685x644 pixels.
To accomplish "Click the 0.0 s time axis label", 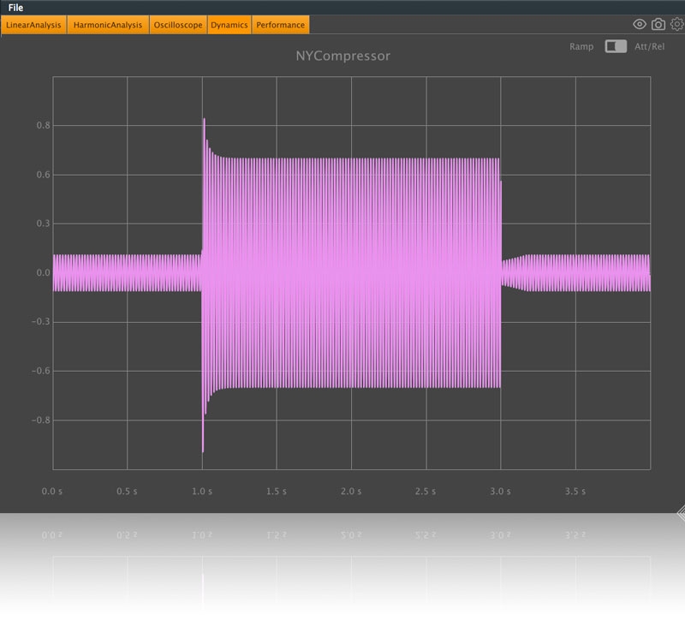I will point(53,492).
